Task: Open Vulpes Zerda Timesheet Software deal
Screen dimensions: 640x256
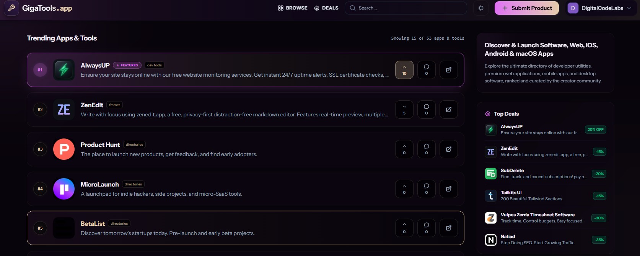Action: pyautogui.click(x=546, y=218)
